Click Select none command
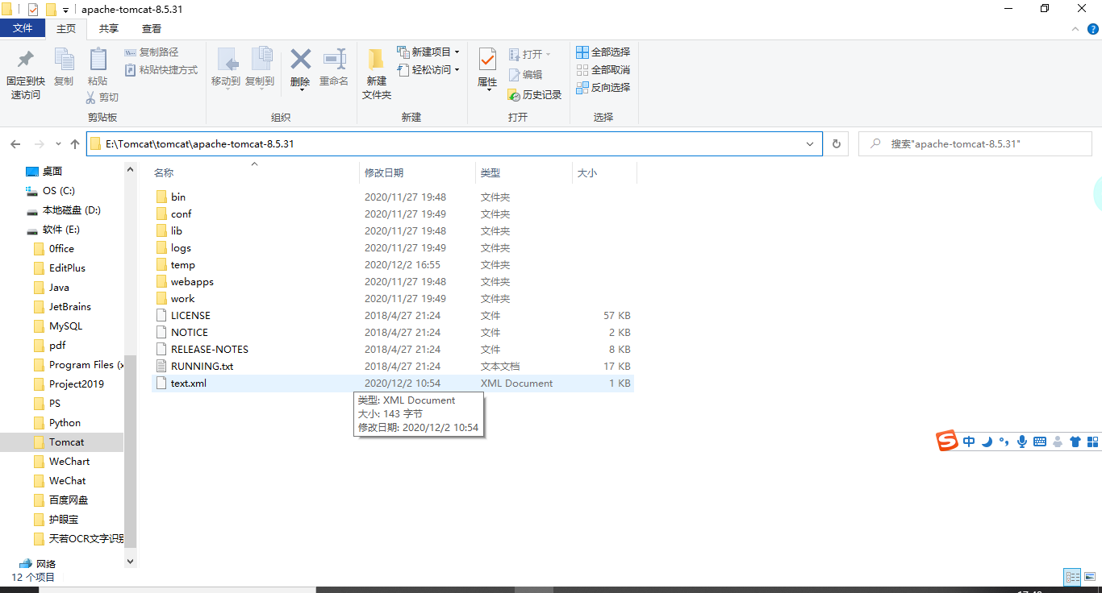 [x=603, y=70]
